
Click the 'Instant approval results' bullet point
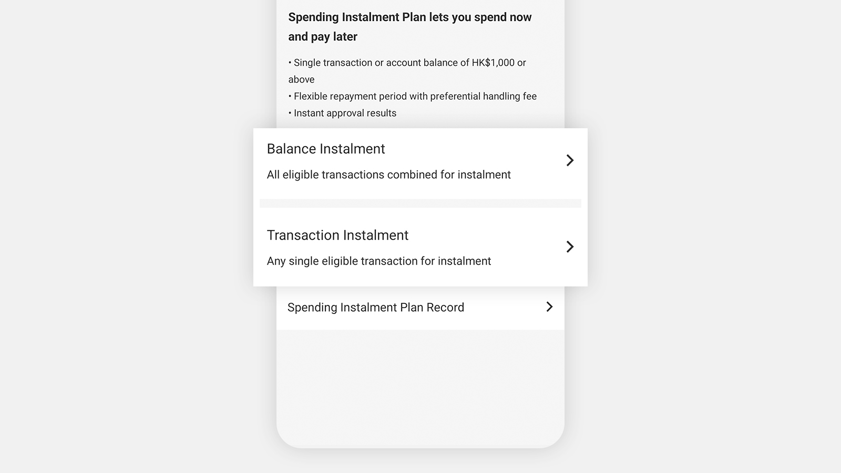342,113
